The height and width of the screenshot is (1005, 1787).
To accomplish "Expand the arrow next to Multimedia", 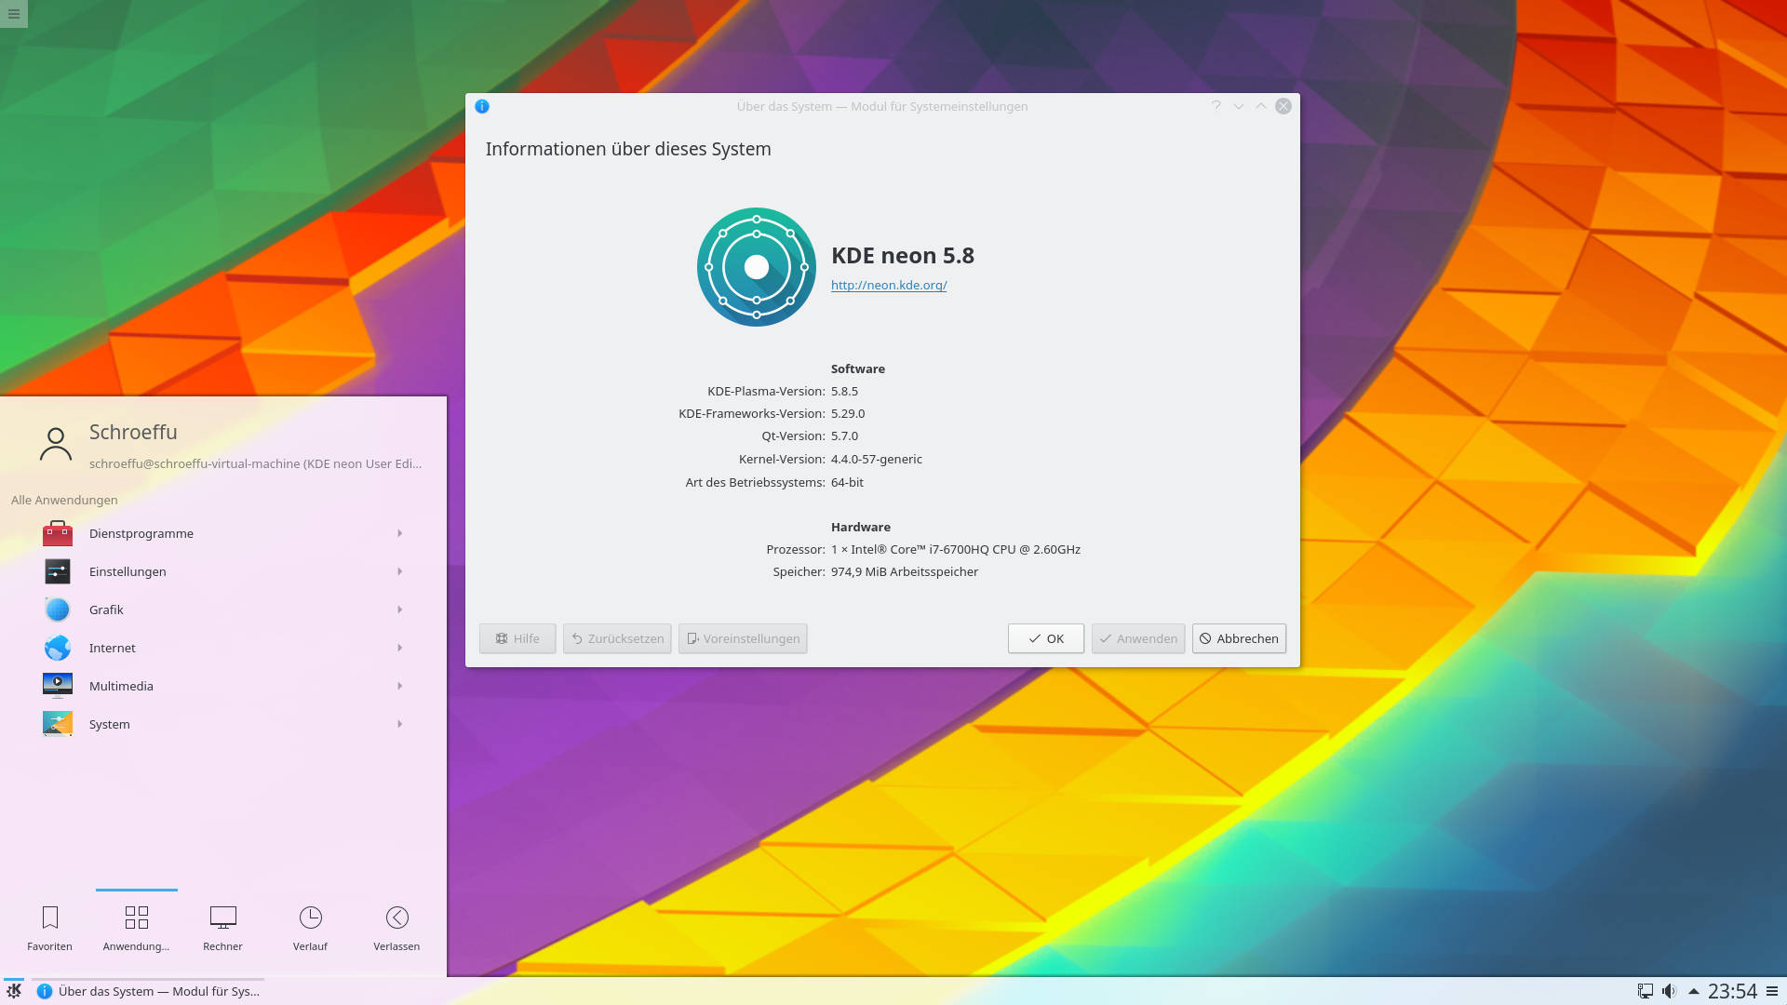I will click(x=400, y=686).
